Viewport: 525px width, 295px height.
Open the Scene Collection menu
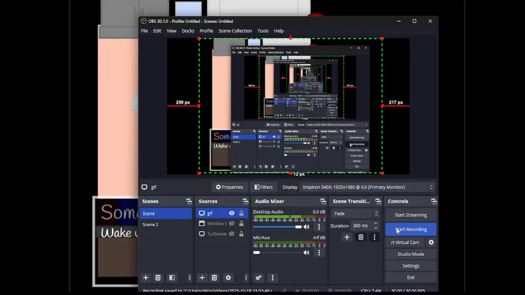[235, 31]
